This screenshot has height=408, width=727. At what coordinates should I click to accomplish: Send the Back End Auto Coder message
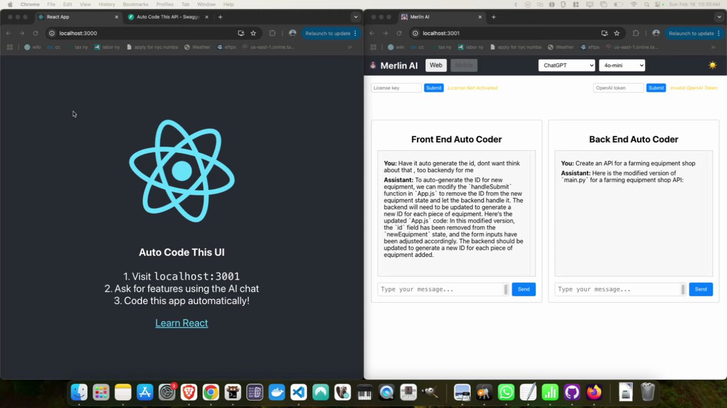pos(701,289)
